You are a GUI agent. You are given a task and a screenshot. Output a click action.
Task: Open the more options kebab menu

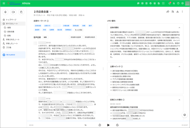click(182, 12)
